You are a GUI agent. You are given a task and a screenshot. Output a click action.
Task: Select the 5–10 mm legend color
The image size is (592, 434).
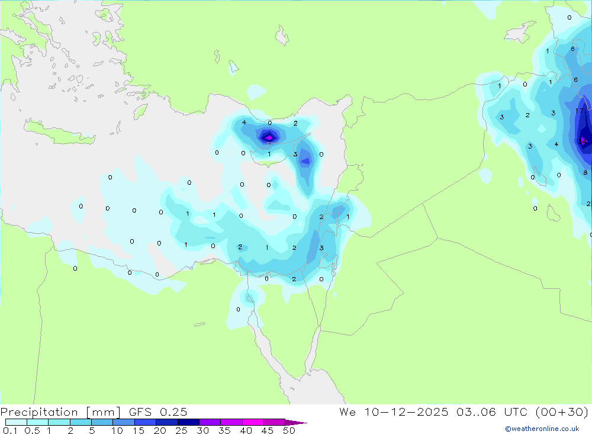point(102,422)
